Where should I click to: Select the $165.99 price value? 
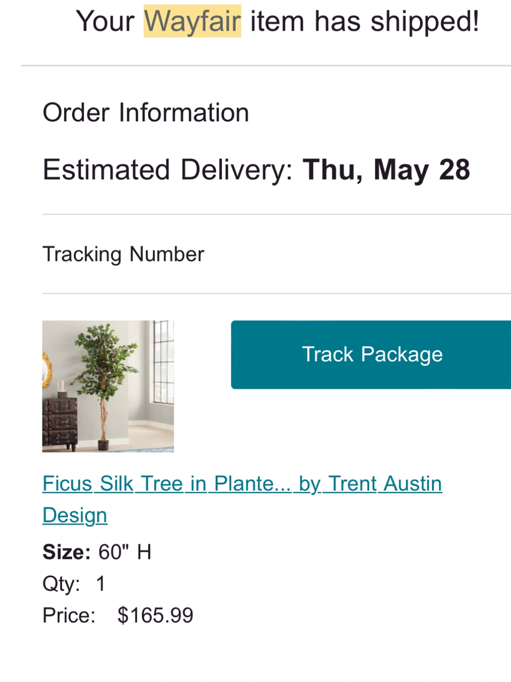click(156, 616)
